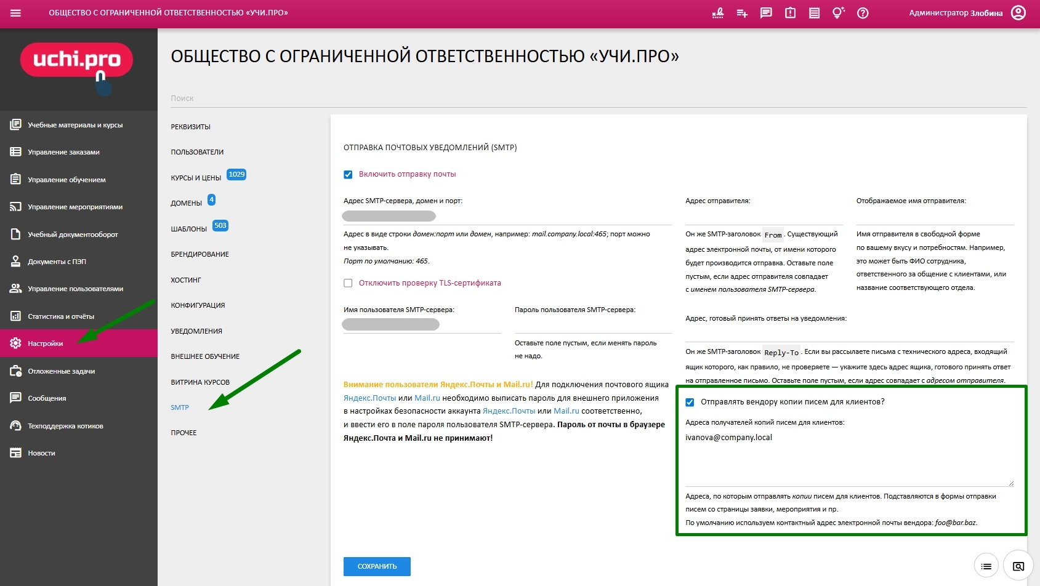Screen dimensions: 1040x586
Task: Click the Статистика и отчёты chart icon
Action: 16,316
